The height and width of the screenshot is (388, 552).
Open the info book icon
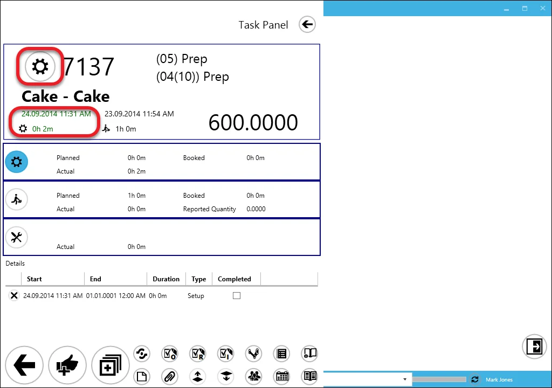[x=309, y=354]
